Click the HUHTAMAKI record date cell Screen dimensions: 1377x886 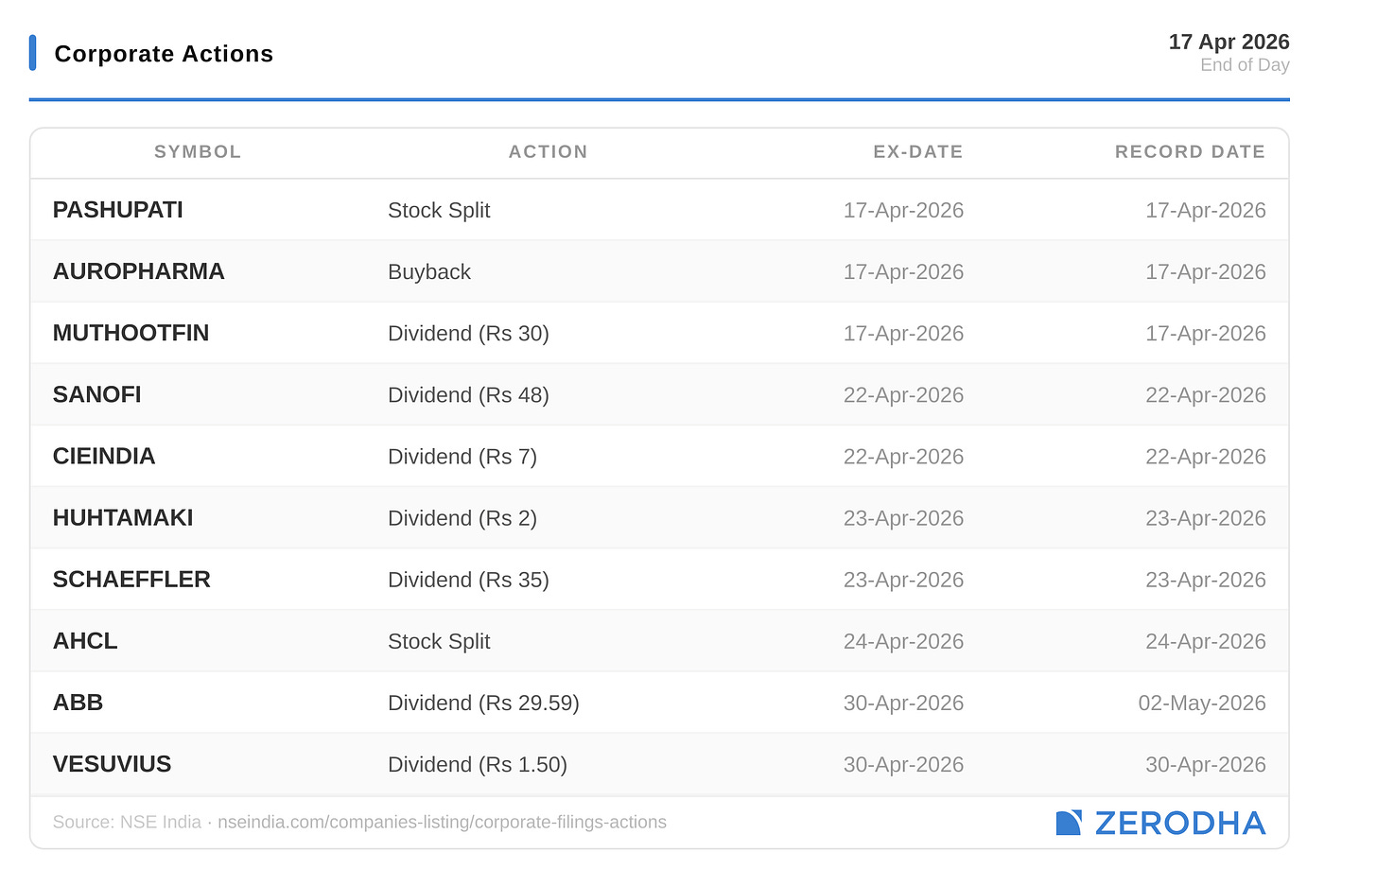pyautogui.click(x=1206, y=518)
